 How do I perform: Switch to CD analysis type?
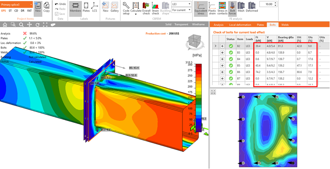[16, 11]
